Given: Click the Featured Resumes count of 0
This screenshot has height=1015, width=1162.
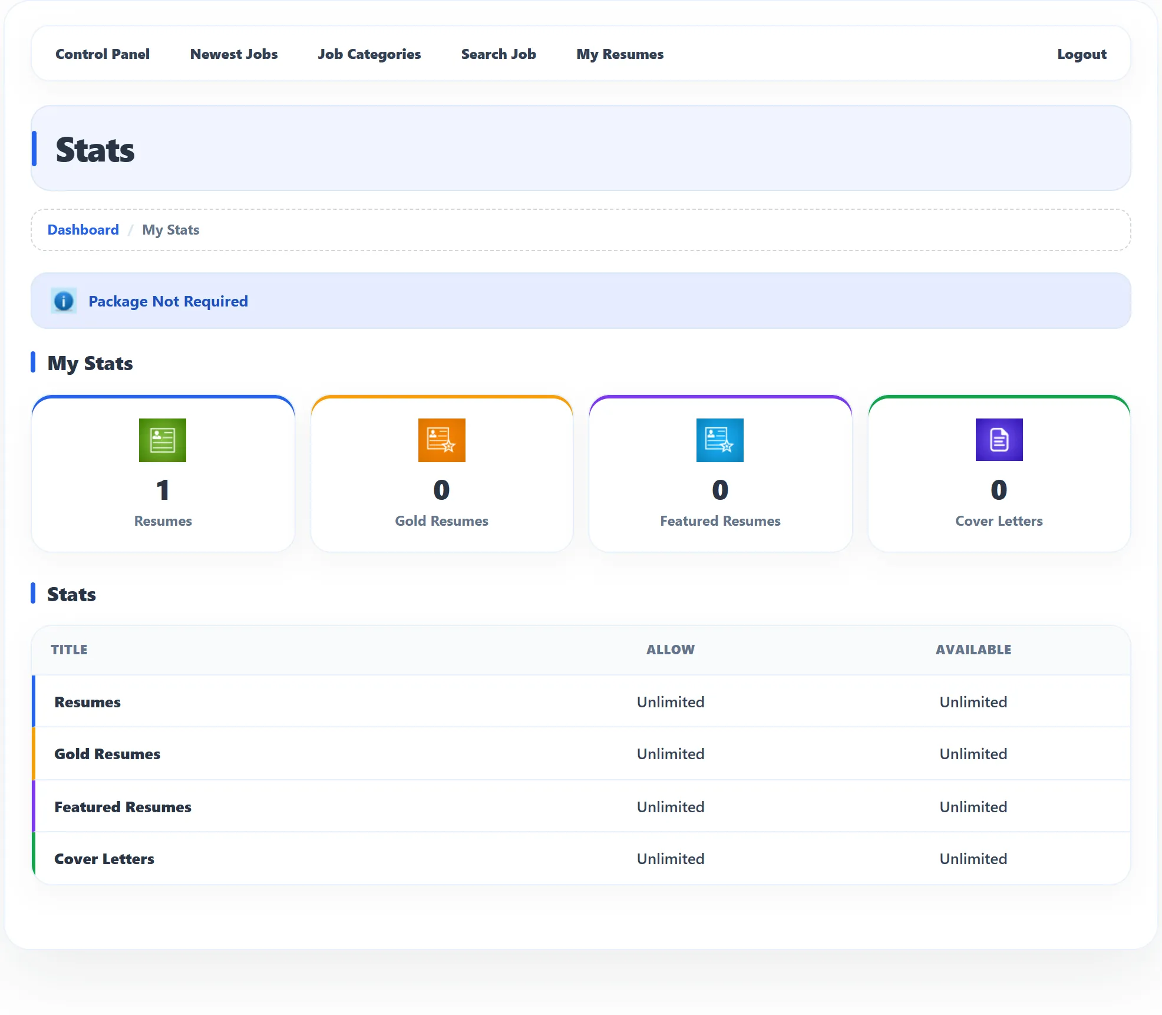Looking at the screenshot, I should click(x=720, y=490).
